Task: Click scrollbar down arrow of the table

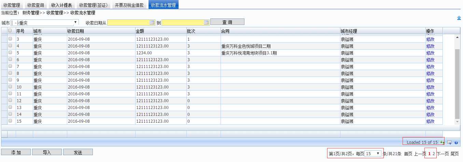Action: [x=458, y=122]
